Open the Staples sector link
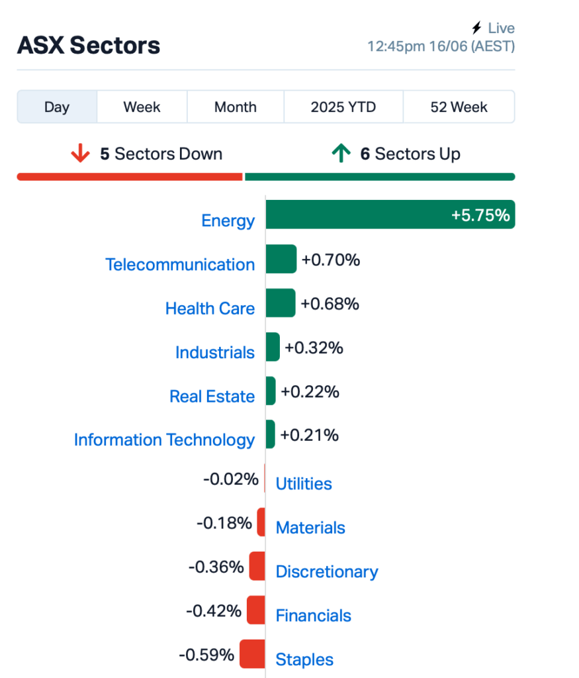This screenshot has width=579, height=678. coord(304,660)
